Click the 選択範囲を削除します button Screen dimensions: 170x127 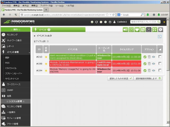tap(148, 78)
